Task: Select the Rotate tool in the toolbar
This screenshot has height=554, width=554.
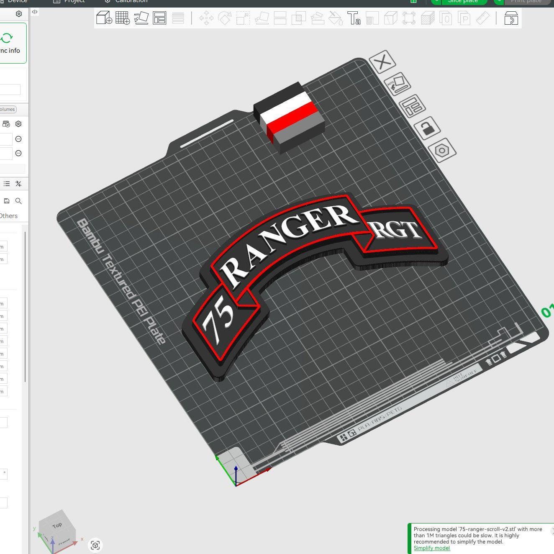Action: point(225,18)
